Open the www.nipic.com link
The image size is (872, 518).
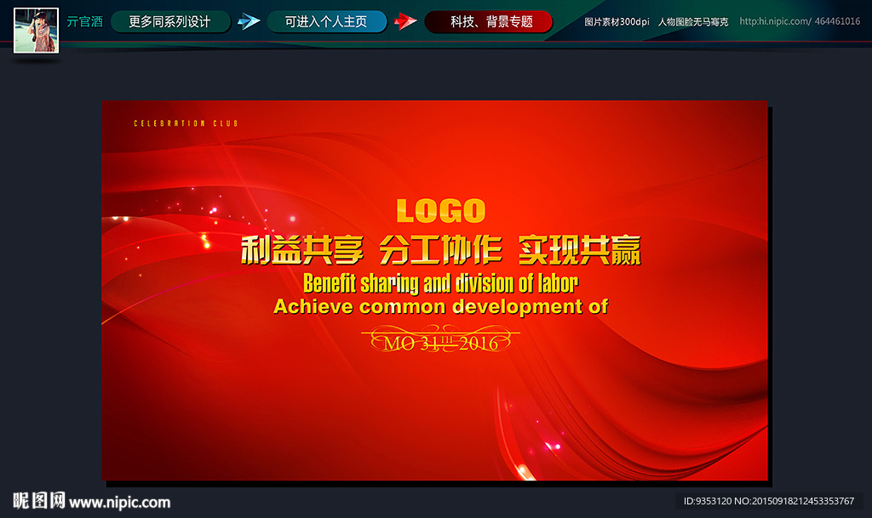tap(120, 503)
